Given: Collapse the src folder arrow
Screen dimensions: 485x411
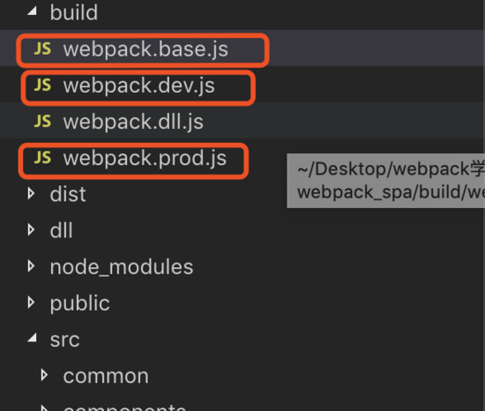Looking at the screenshot, I should coord(32,338).
